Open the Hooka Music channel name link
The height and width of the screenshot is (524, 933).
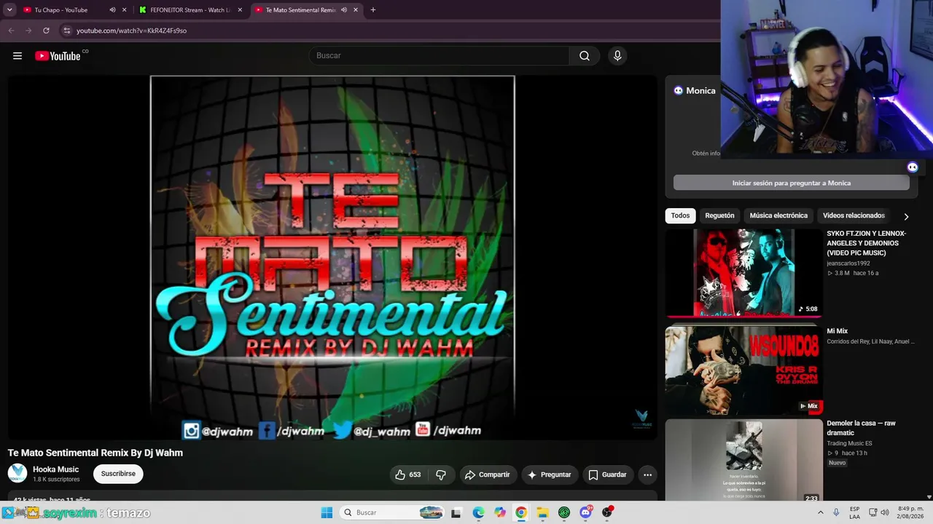coord(56,469)
